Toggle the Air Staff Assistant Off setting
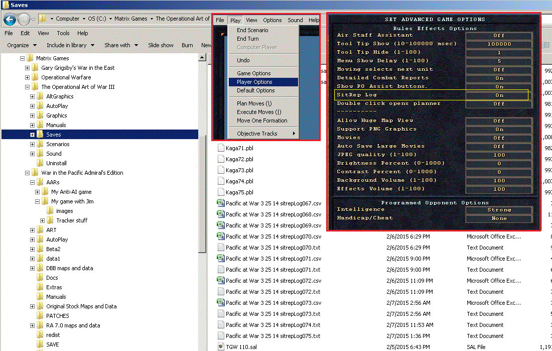This screenshot has width=552, height=351. pyautogui.click(x=498, y=35)
